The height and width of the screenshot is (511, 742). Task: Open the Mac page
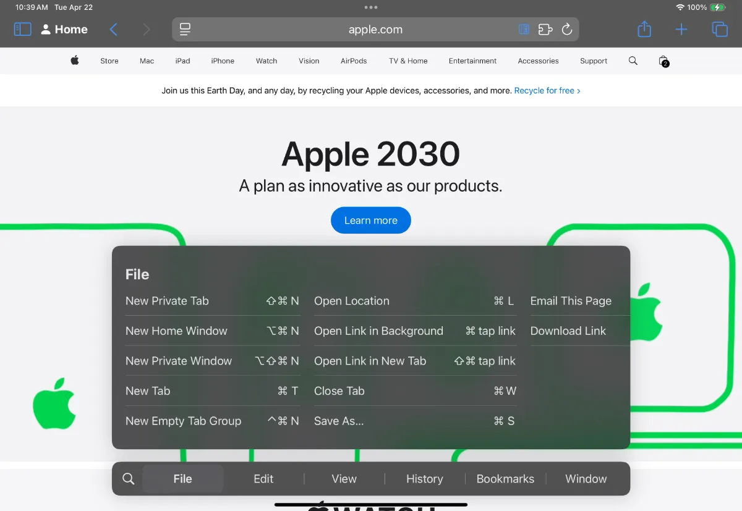point(147,61)
